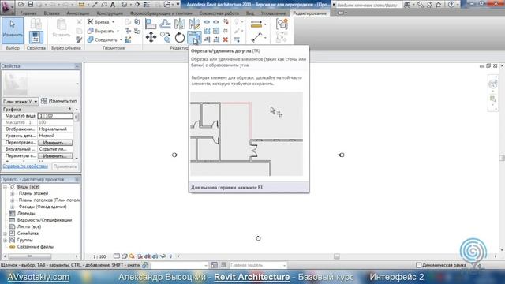Select Связанные файлы in the project browser
The width and height of the screenshot is (505, 284).
(x=36, y=247)
